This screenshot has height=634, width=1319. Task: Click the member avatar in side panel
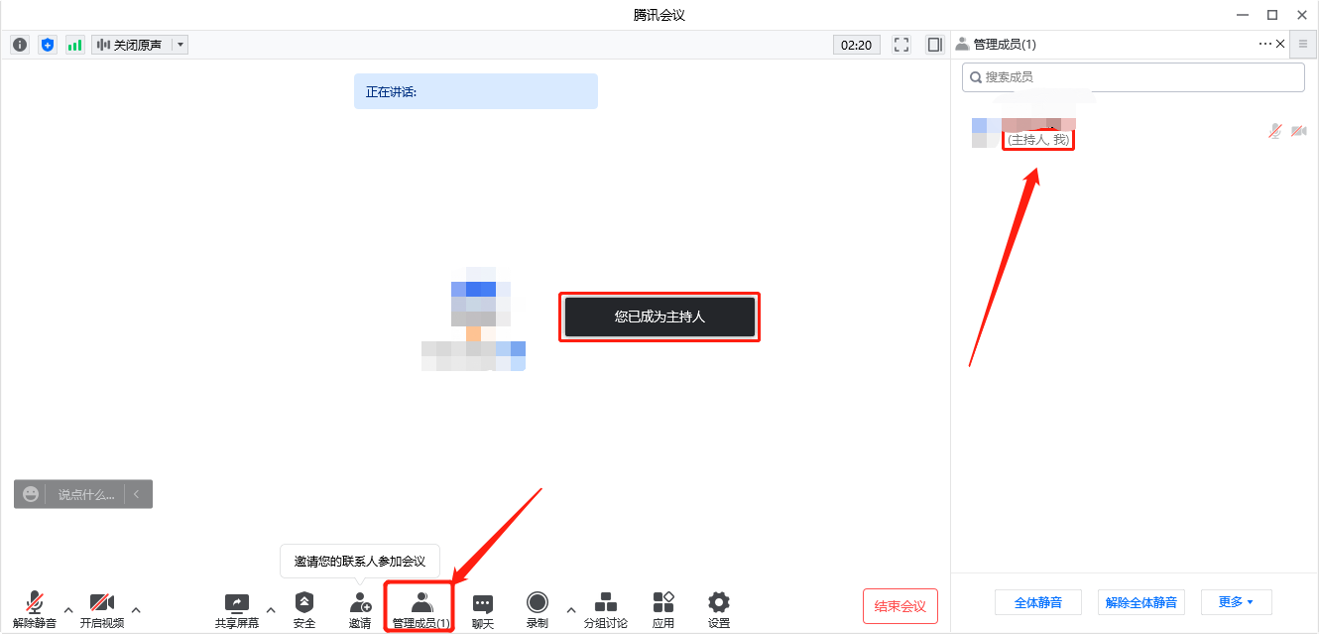point(986,132)
